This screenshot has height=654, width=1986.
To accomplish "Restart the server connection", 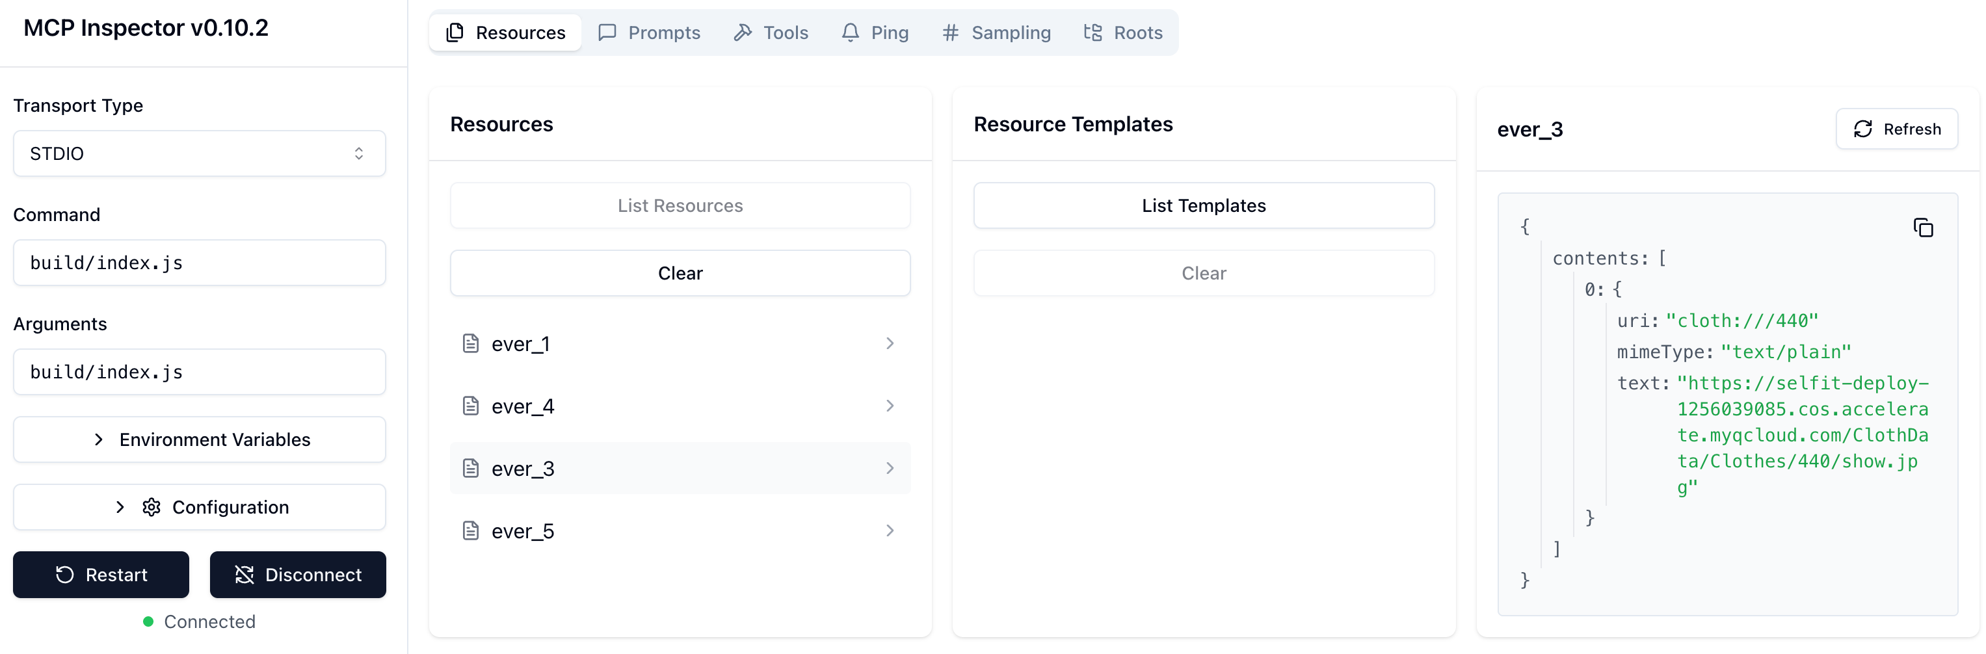I will coord(101,575).
